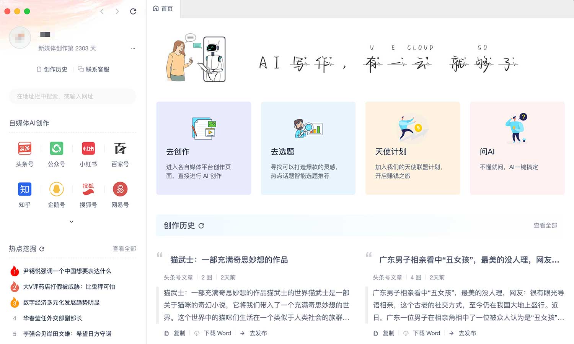Screen dimensions: 574x344
Task: Select the 知乎 platform icon
Action: click(24, 189)
